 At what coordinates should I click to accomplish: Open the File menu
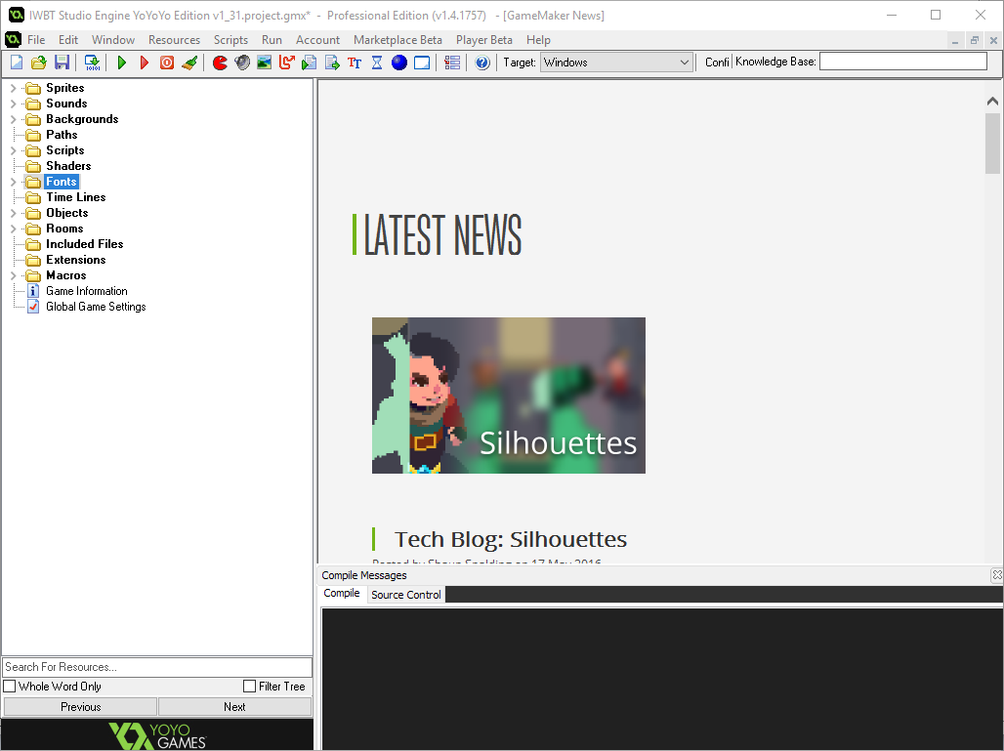point(36,40)
